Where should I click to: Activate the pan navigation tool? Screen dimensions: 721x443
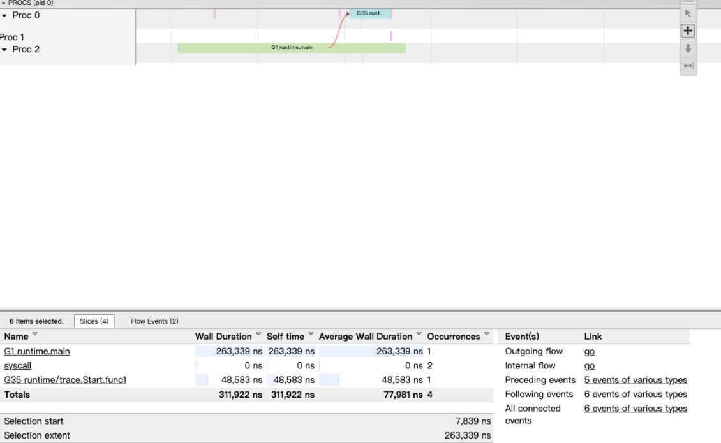coord(688,30)
